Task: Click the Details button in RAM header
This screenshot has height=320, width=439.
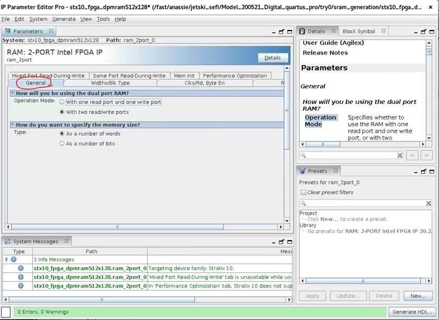Action: pyautogui.click(x=273, y=58)
